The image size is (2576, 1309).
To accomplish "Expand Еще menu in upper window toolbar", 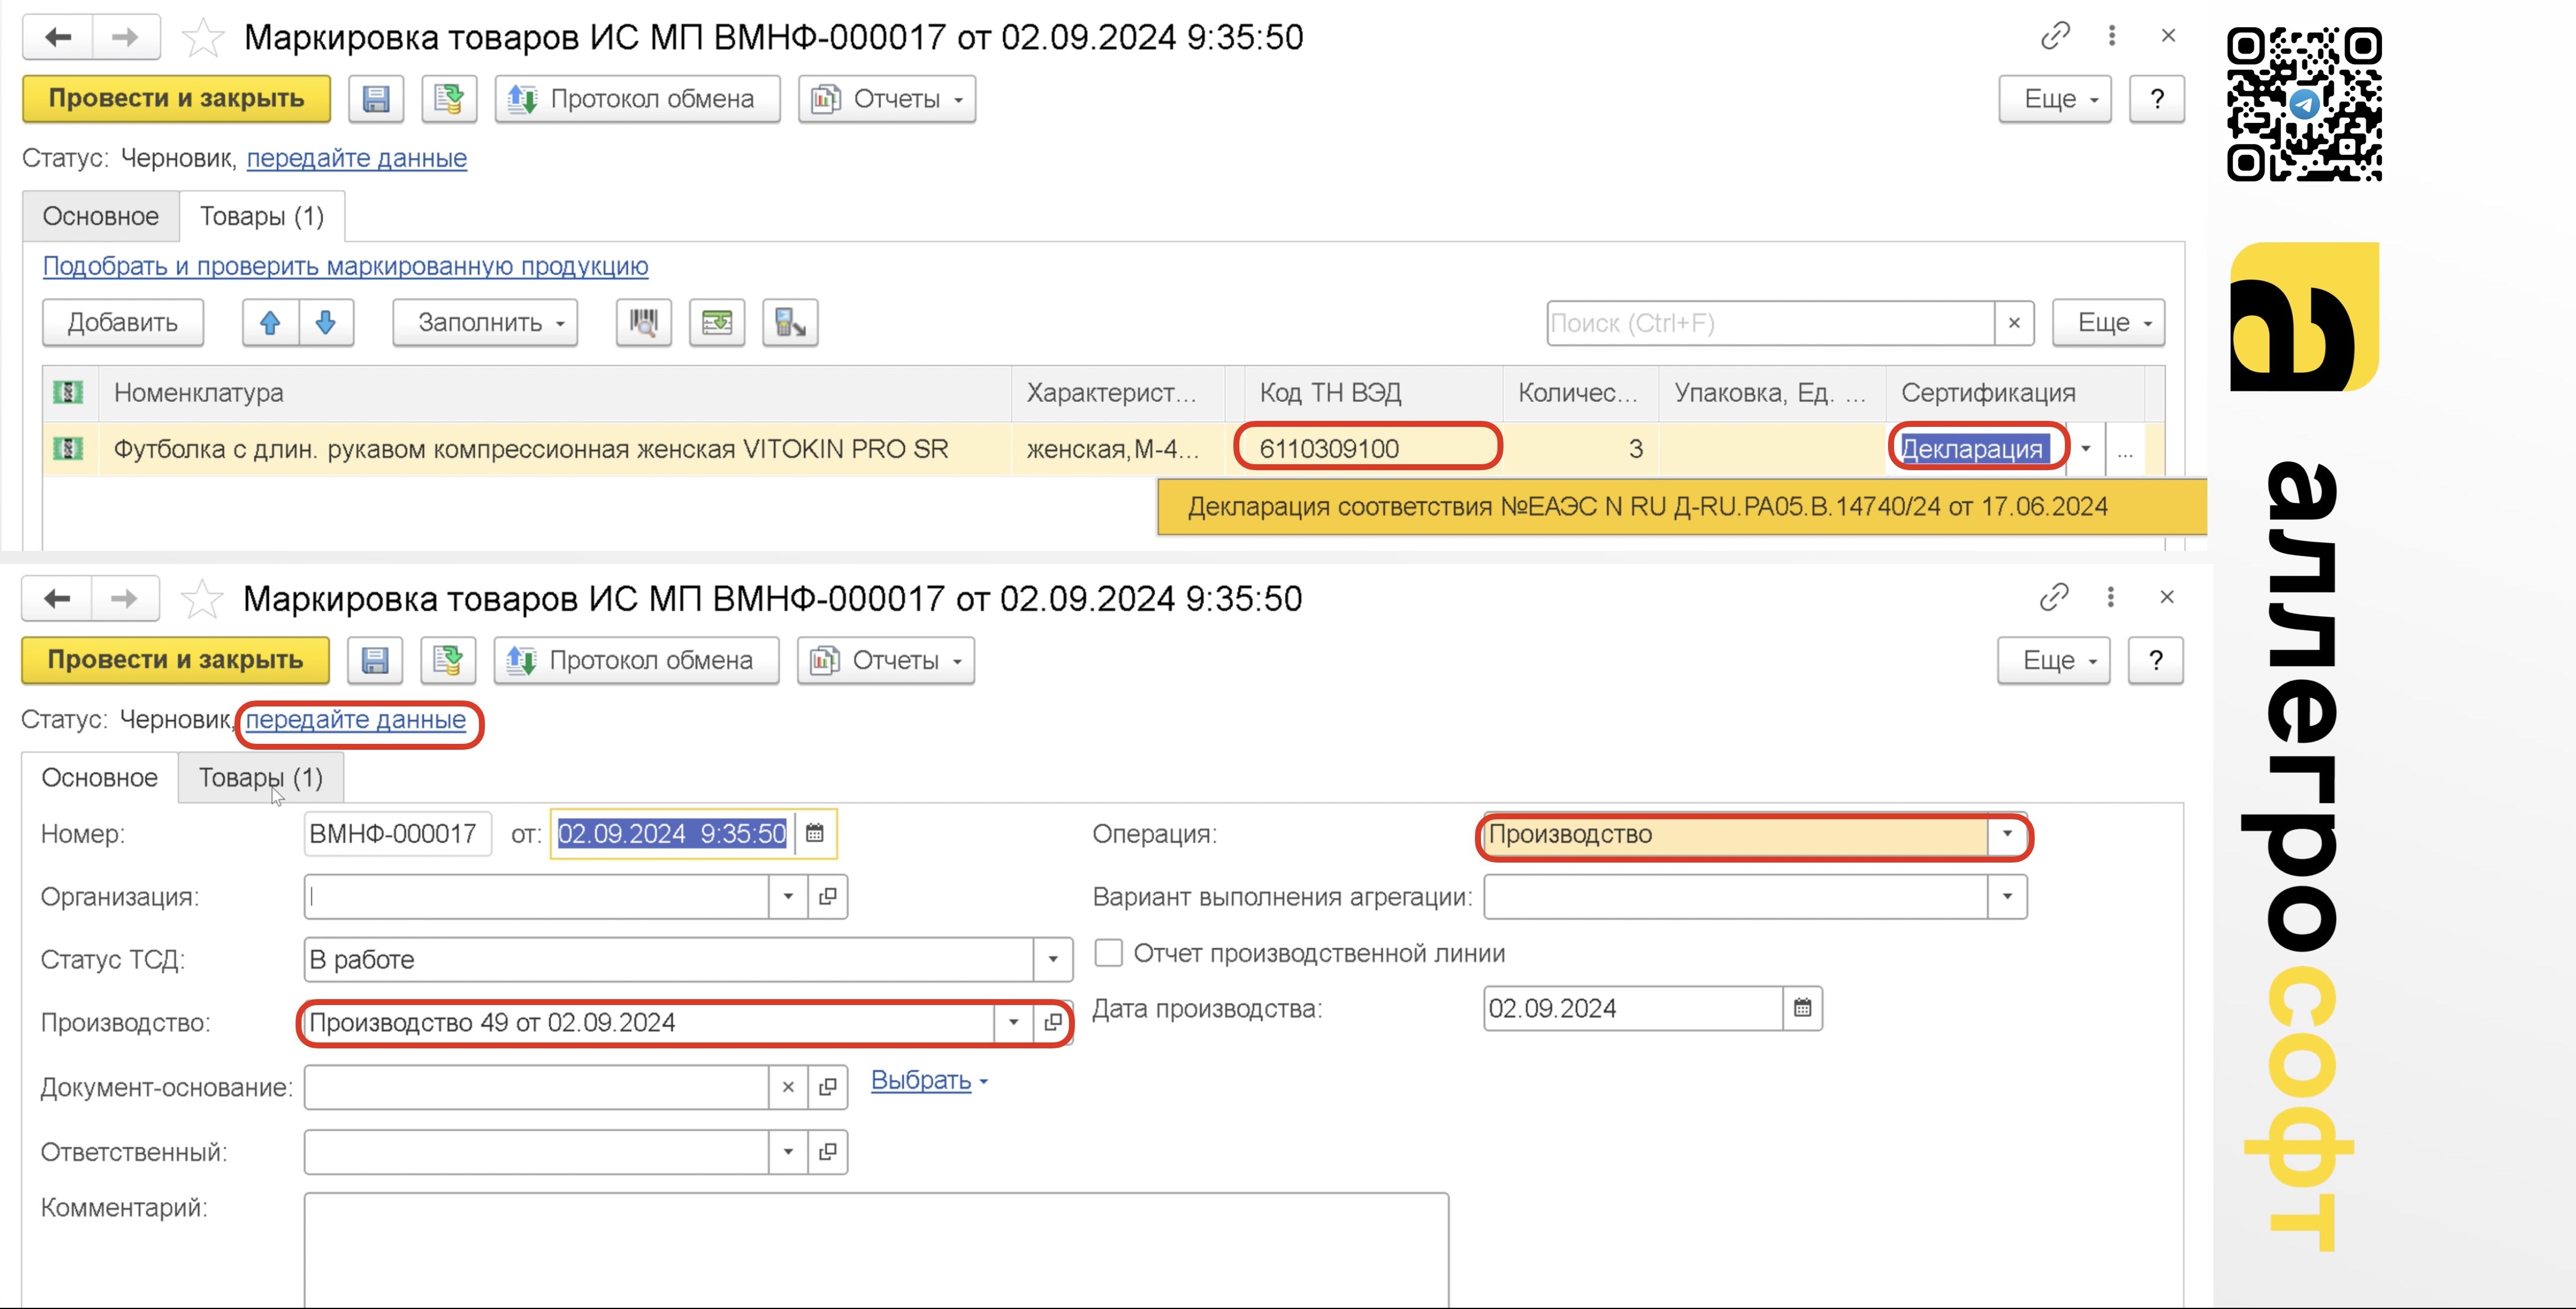I will click(x=2055, y=99).
